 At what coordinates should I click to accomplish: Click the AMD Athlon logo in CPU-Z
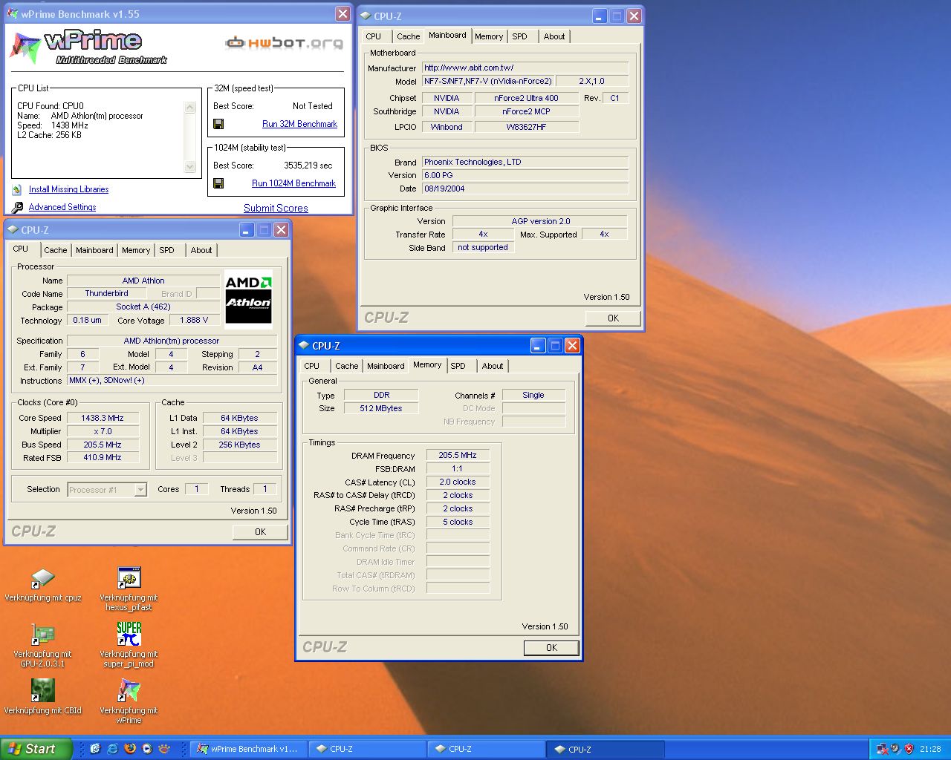248,300
